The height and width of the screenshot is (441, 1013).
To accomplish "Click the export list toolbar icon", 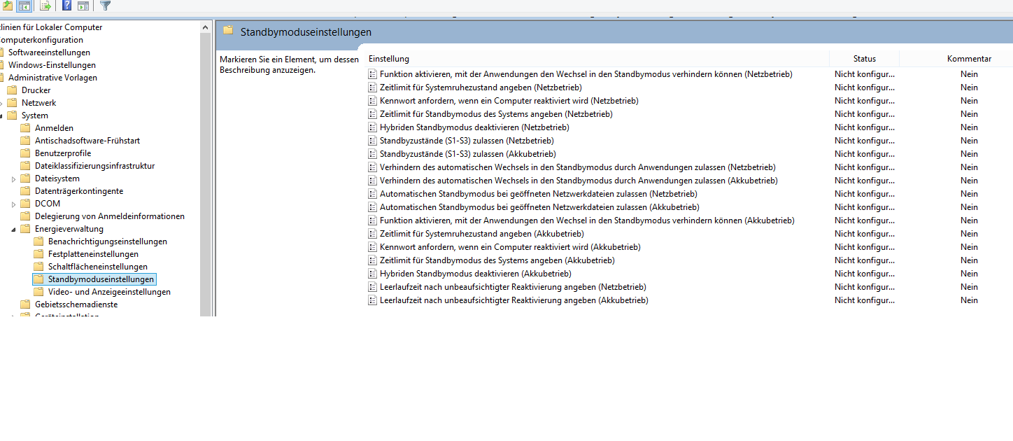I will [x=45, y=6].
